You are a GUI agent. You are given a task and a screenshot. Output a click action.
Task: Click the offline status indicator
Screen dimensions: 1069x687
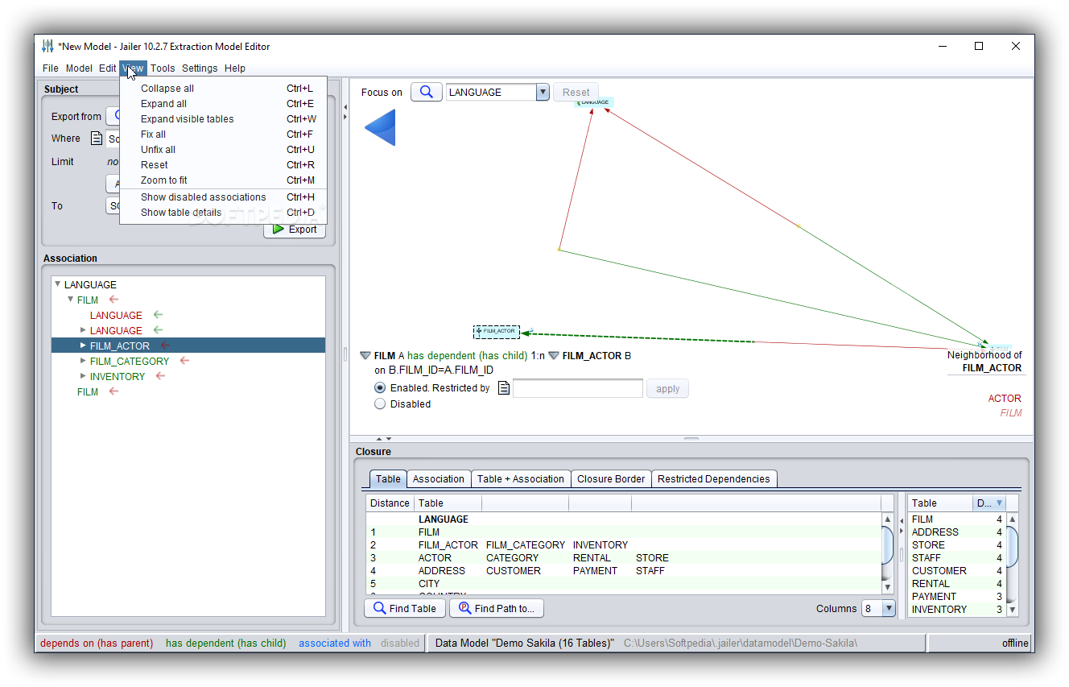pos(1015,643)
